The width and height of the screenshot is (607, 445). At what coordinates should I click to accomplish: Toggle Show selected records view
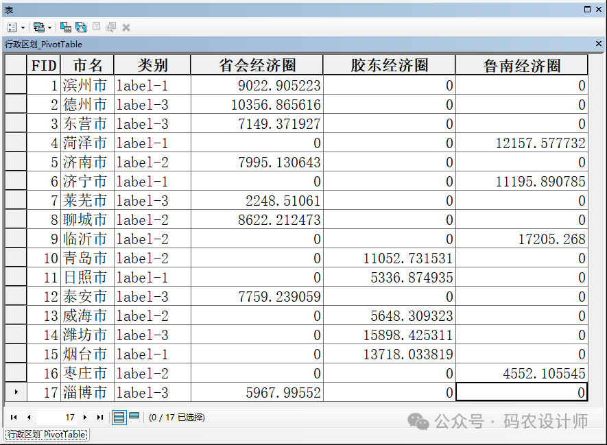pyautogui.click(x=134, y=416)
